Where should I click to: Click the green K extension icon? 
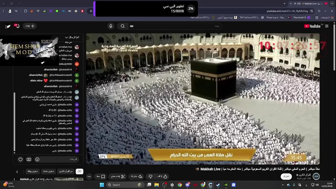(57, 11)
